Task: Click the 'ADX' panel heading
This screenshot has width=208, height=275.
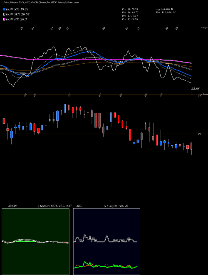Action: point(79,206)
